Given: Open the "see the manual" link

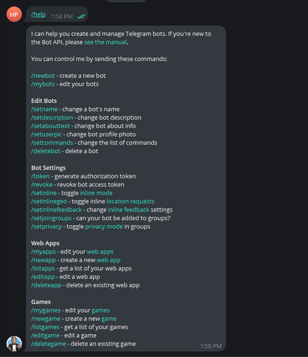Looking at the screenshot, I should pos(106,42).
